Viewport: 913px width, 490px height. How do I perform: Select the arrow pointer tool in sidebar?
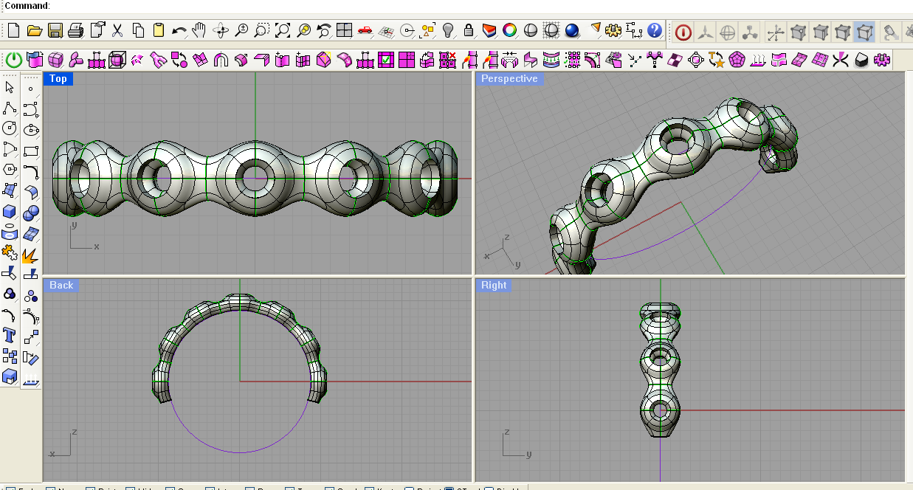tap(10, 87)
